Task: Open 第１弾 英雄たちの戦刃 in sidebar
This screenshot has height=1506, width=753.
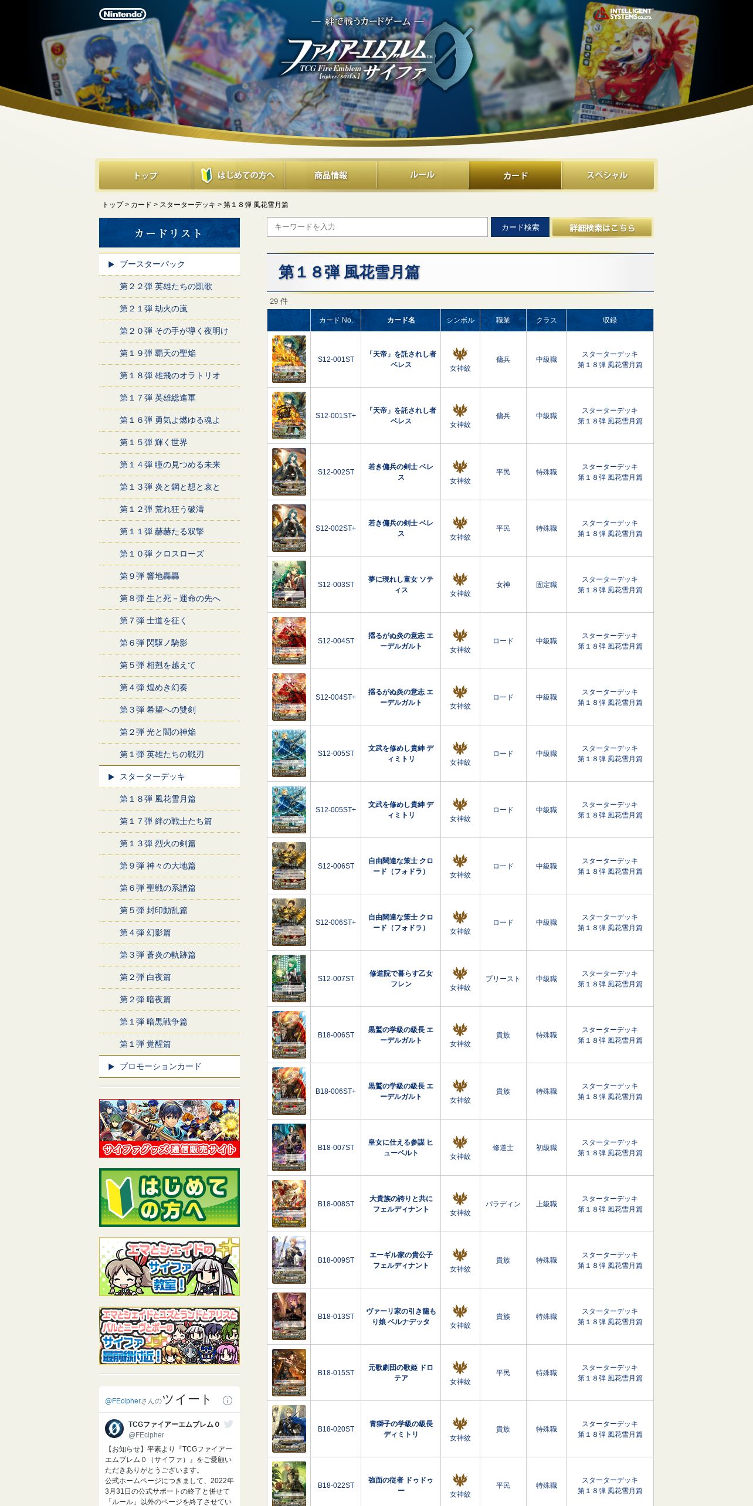Action: click(162, 754)
